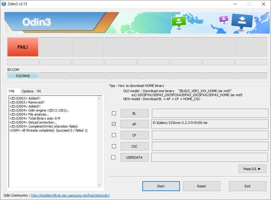The height and width of the screenshot is (200, 271).
Task: Tick the BL checkbox
Action: click(x=114, y=113)
